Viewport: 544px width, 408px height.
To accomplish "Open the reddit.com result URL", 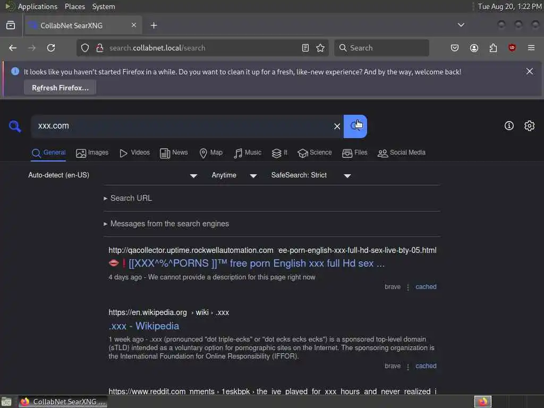I will coord(273,391).
